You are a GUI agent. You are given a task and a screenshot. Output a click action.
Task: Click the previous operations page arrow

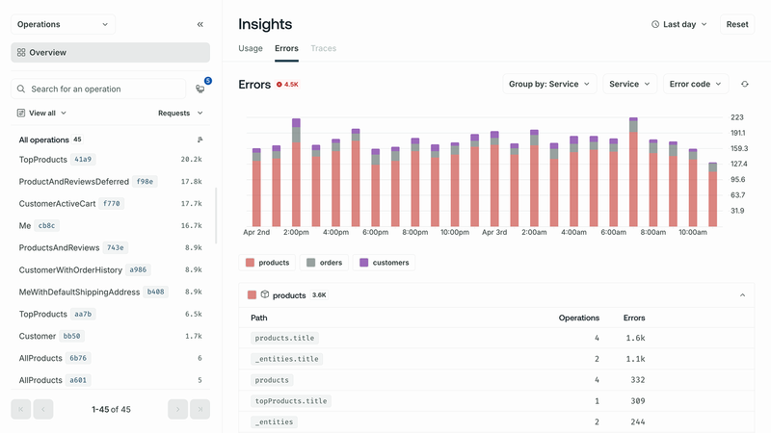(x=43, y=409)
